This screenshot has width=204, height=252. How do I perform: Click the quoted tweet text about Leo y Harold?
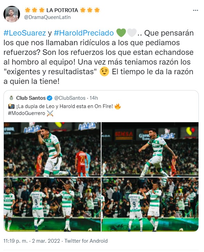[x=60, y=106]
